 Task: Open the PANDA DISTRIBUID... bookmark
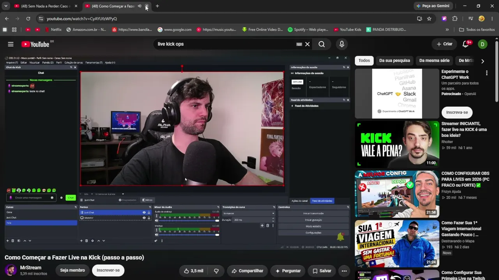386,30
